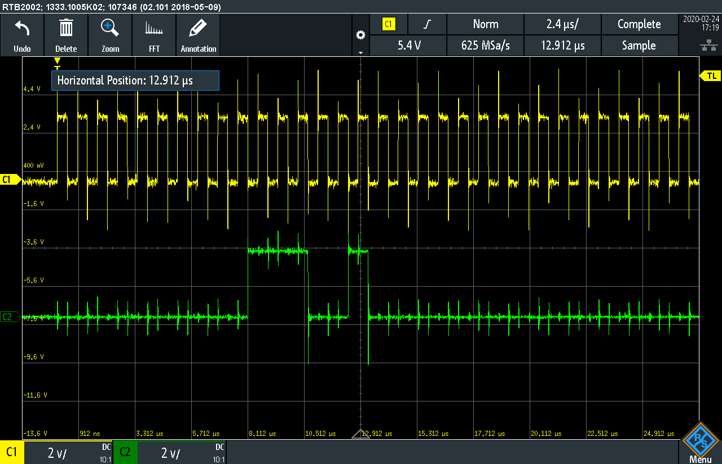The width and height of the screenshot is (722, 464).
Task: Select the Delete trash icon
Action: point(66,28)
